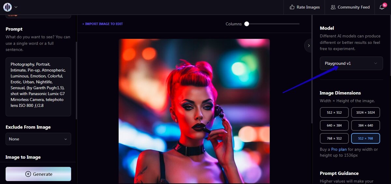
Task: Select 768 × 512 image dimensions
Action: pyautogui.click(x=334, y=138)
